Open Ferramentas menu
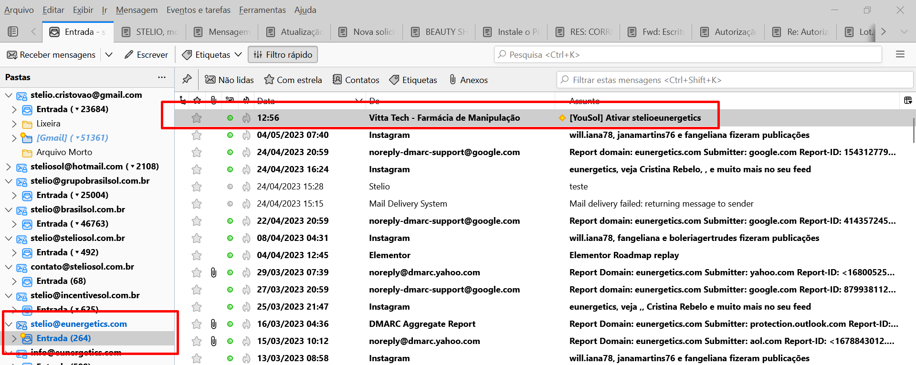This screenshot has height=365, width=916. tap(263, 10)
